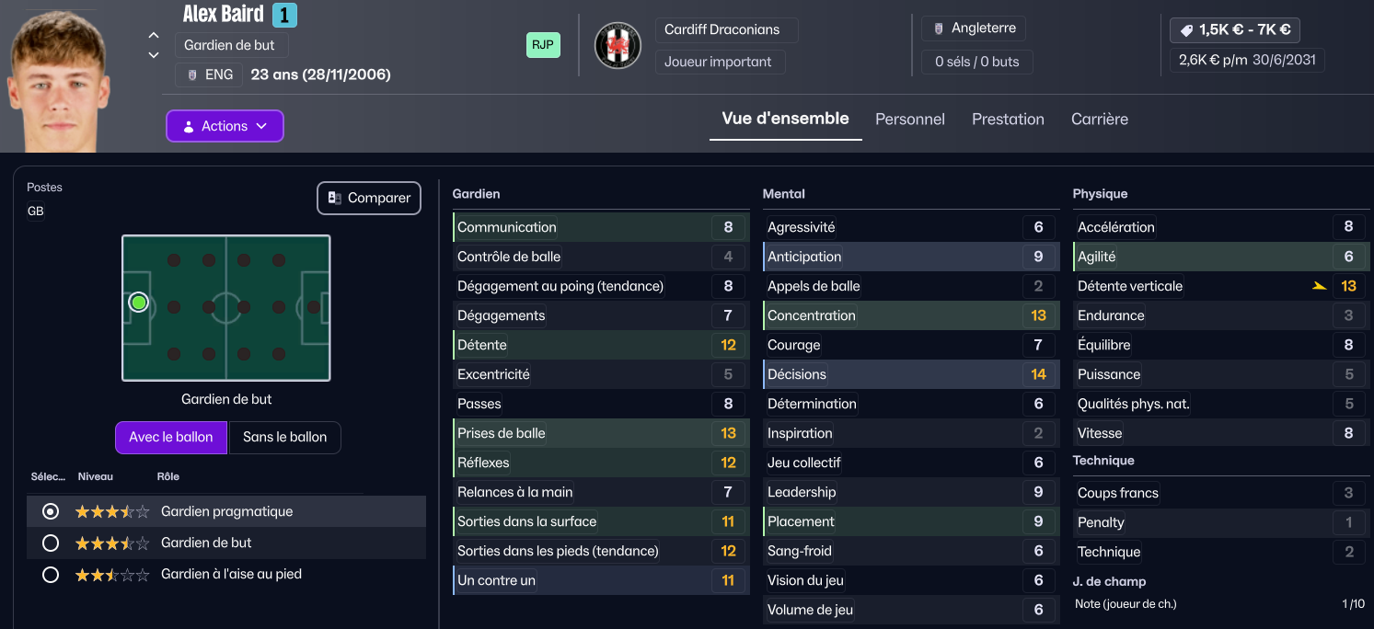
Task: Select the Gardien de but role radio
Action: 51,543
